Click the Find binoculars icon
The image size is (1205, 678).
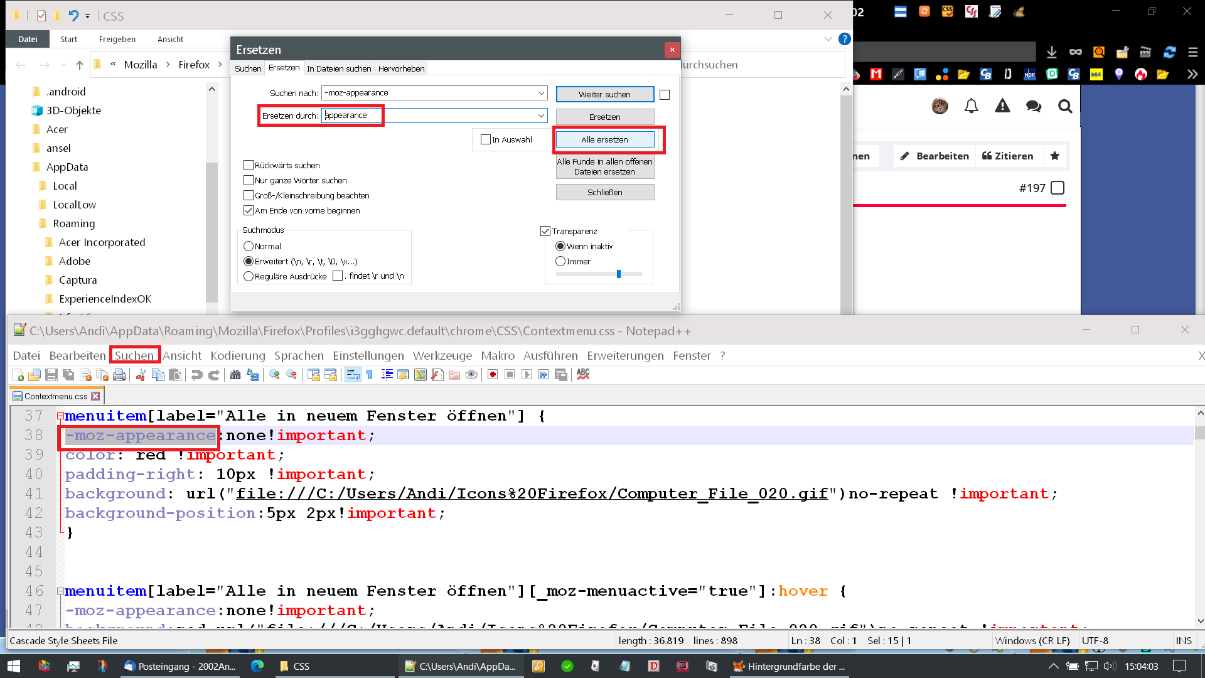[235, 375]
